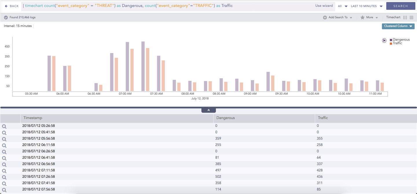
Task: Click the star icon beside More
Action: pos(362,17)
